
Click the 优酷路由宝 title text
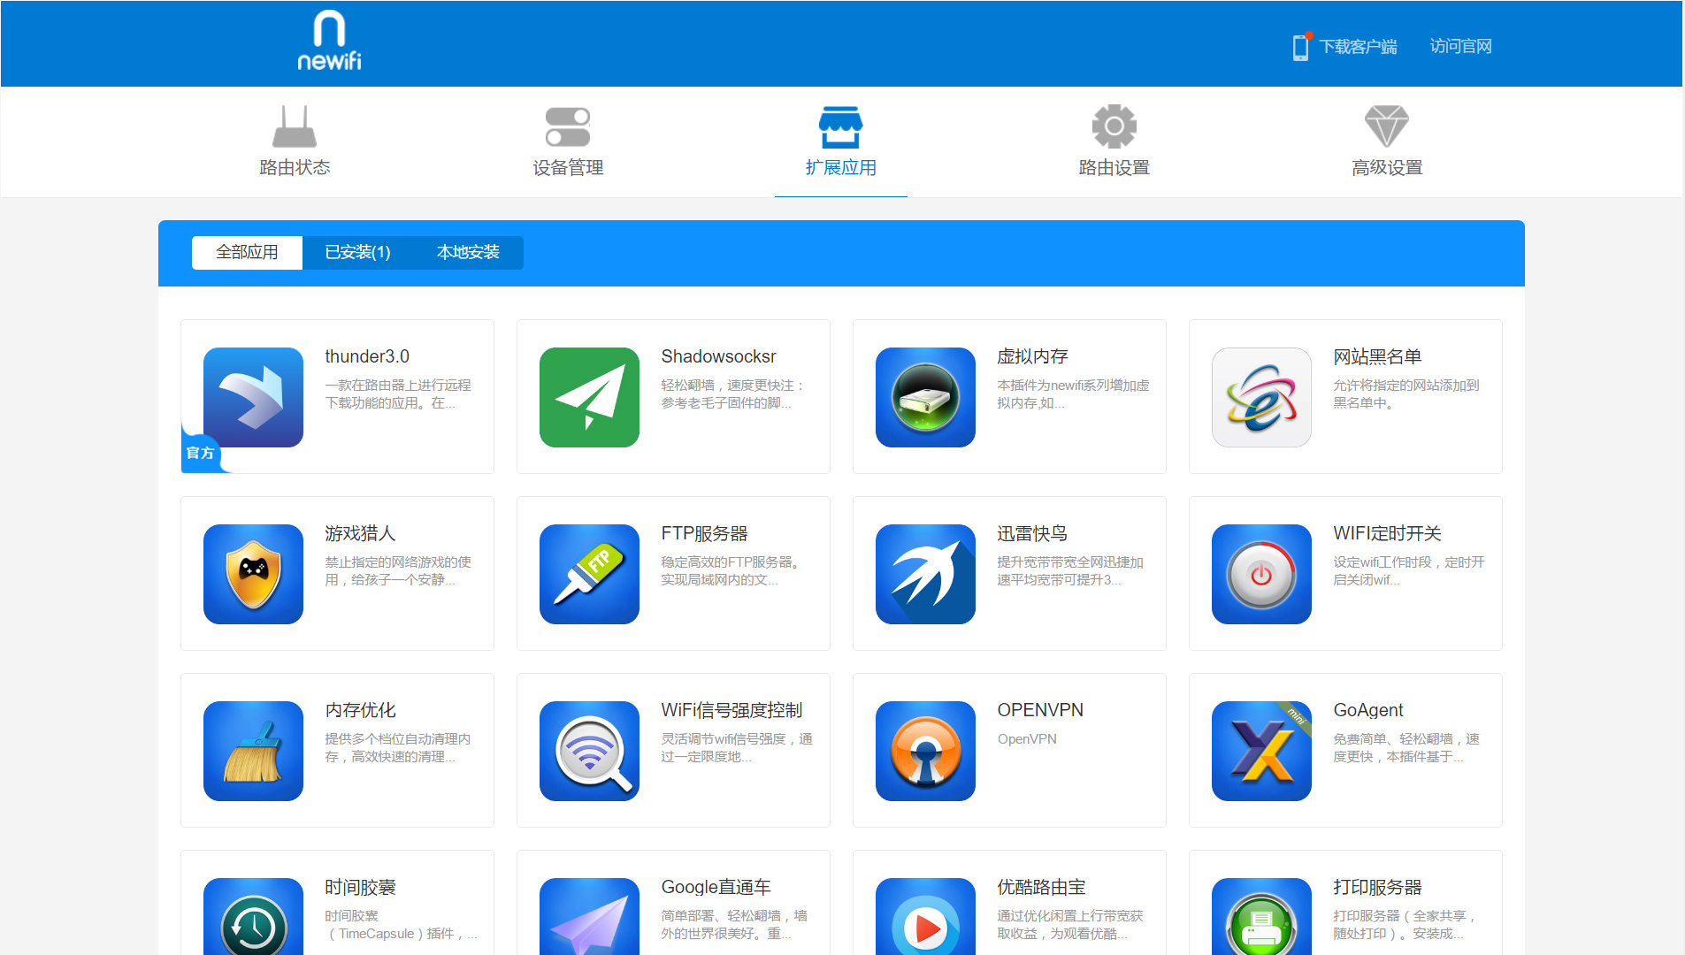[x=1041, y=887]
